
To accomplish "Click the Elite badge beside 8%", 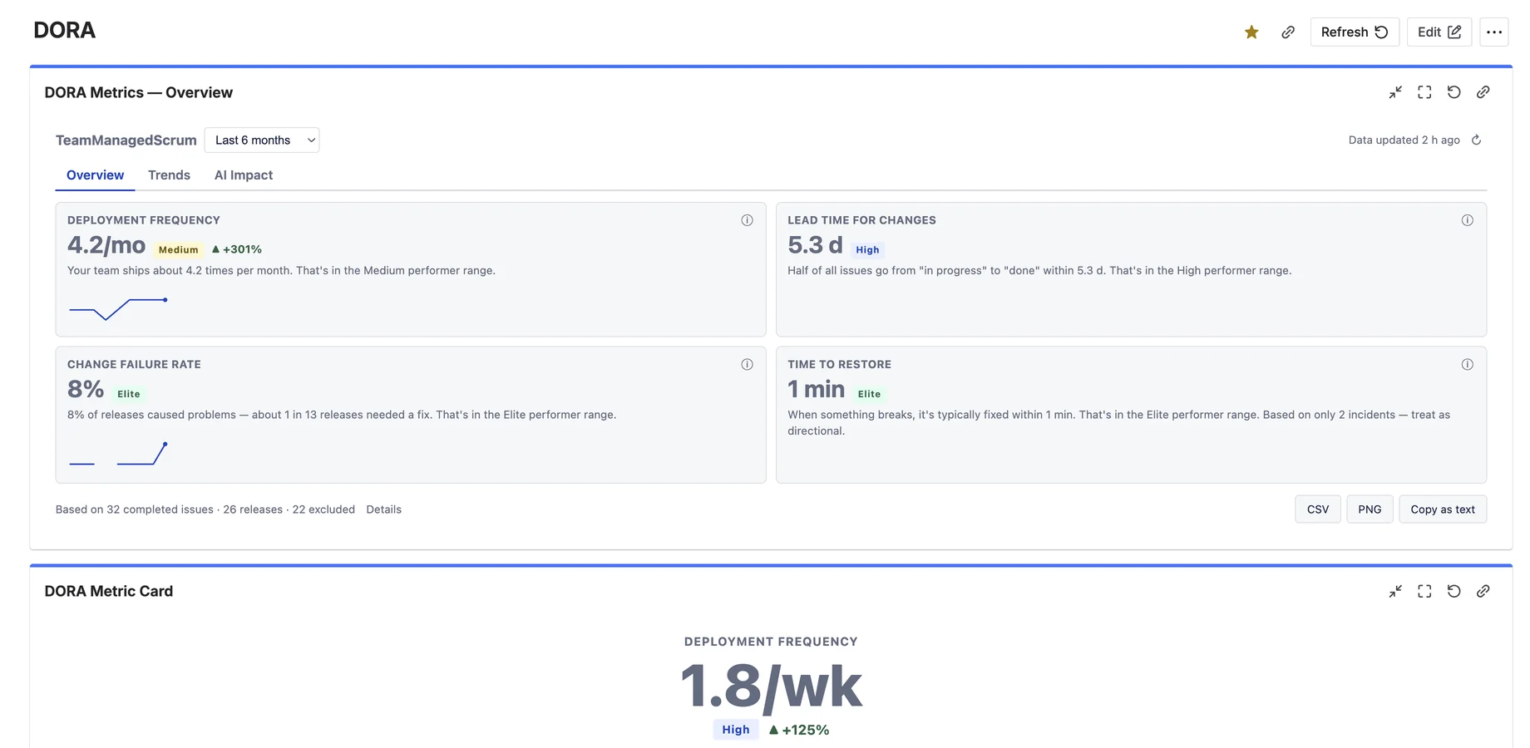I will click(129, 394).
